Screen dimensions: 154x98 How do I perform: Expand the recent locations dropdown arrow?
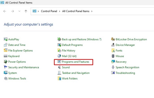click(x=19, y=11)
